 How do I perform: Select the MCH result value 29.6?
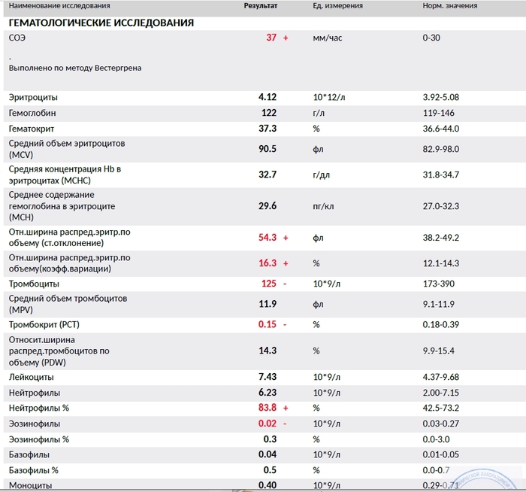click(268, 205)
